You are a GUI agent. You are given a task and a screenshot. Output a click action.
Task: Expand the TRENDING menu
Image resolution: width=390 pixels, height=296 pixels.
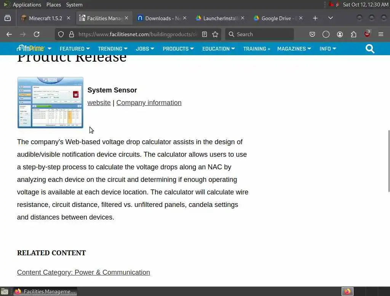[x=113, y=49]
